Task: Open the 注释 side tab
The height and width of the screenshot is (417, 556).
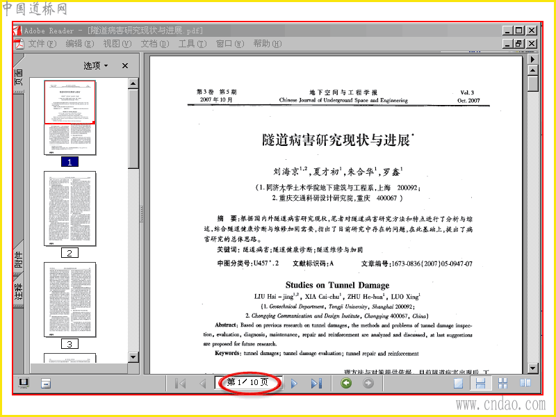Action: [x=19, y=291]
